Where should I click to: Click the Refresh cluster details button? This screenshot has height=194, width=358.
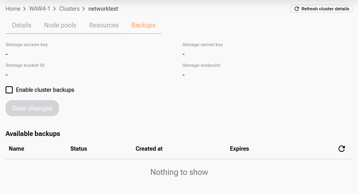(x=321, y=9)
